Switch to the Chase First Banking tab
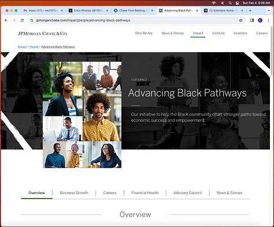 134,10
